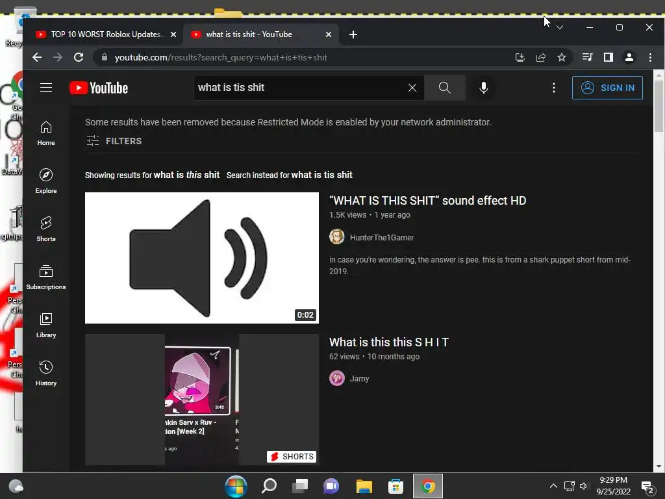
Task: Open the HunterThe1Gamer channel name
Action: click(x=382, y=238)
